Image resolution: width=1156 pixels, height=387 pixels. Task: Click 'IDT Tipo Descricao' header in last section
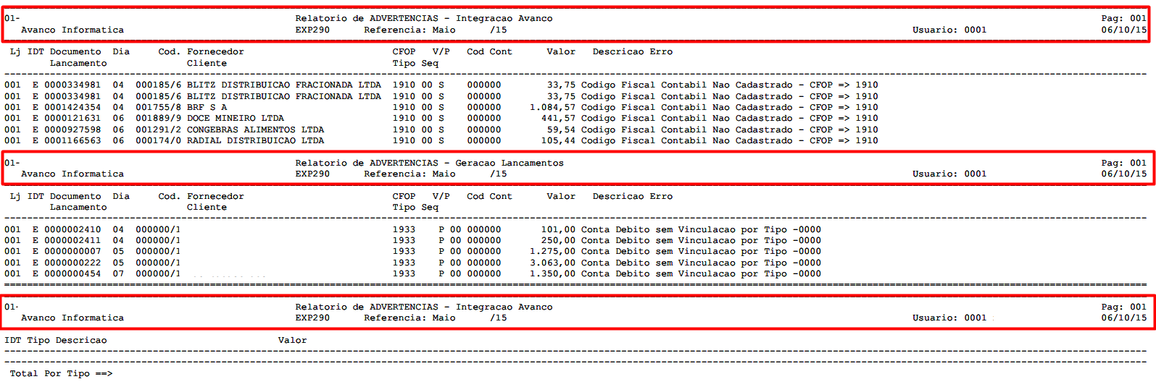click(x=56, y=340)
